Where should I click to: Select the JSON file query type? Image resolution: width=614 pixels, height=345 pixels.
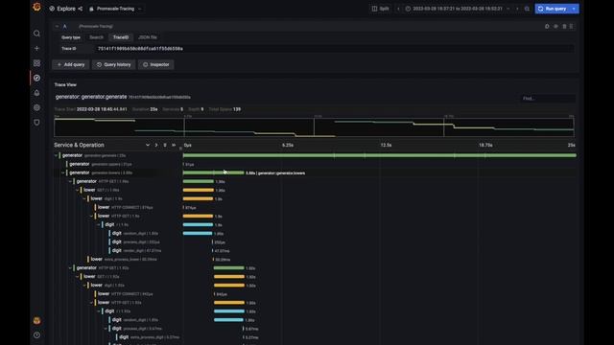coord(148,37)
